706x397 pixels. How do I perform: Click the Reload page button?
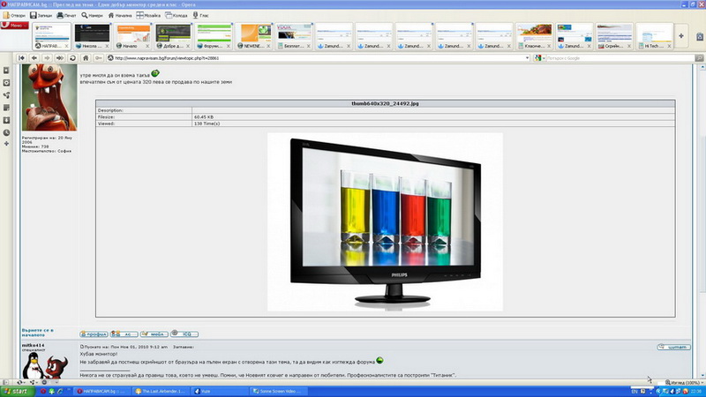pyautogui.click(x=72, y=58)
